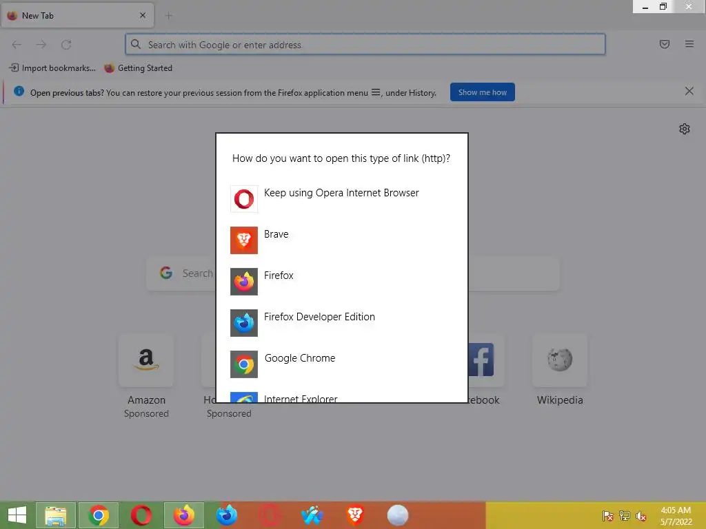Click the 'Brave' option label
This screenshot has height=529, width=706.
click(x=276, y=234)
